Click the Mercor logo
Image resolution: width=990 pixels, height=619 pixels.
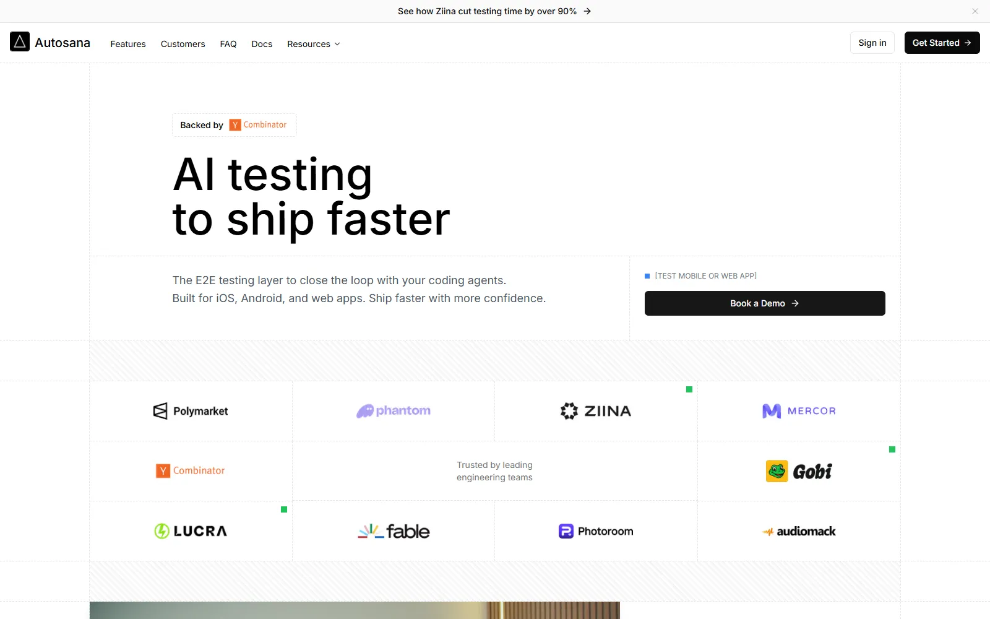click(x=799, y=411)
